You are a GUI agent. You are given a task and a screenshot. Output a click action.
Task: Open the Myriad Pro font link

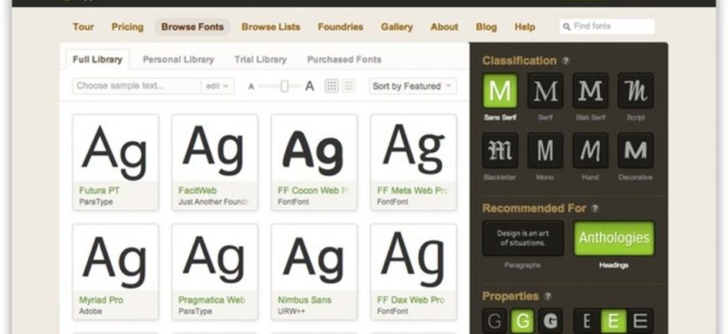100,301
